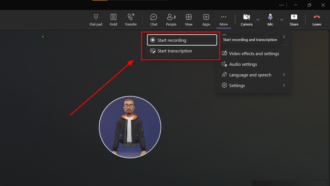Open the Apps button
The height and width of the screenshot is (186, 330).
(206, 19)
